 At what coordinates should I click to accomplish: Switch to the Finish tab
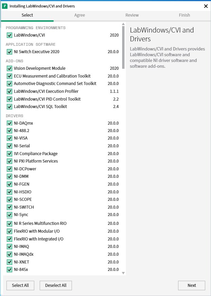(x=184, y=15)
